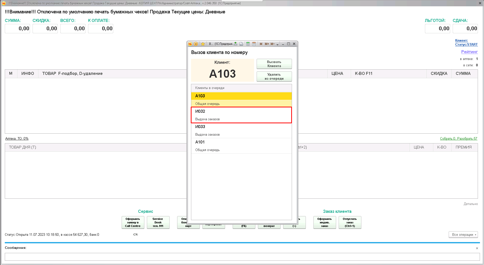Open the calendar icon
The height and width of the screenshot is (265, 484).
[x=254, y=44]
